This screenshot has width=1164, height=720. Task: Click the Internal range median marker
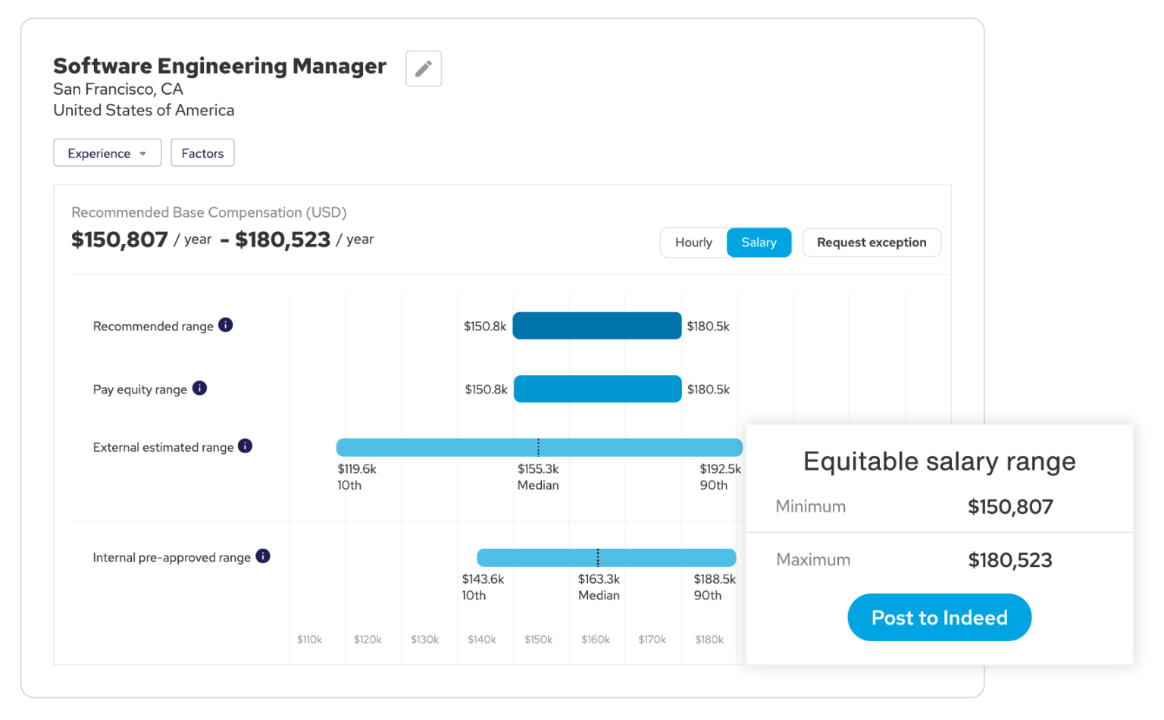point(598,558)
